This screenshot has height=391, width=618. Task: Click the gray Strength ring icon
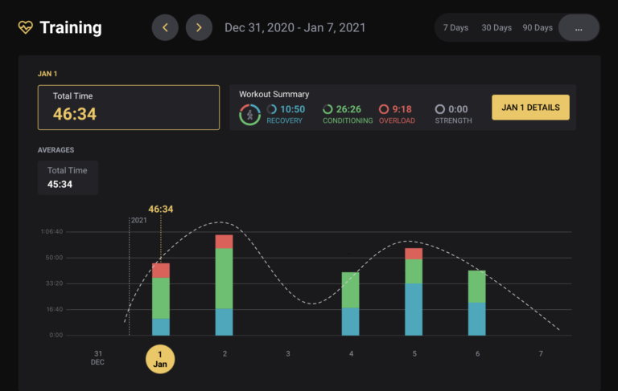click(439, 109)
